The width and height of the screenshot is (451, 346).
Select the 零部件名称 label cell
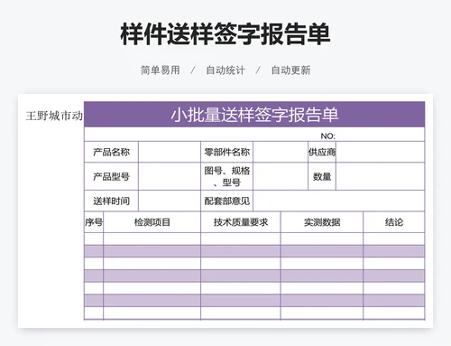(x=227, y=152)
